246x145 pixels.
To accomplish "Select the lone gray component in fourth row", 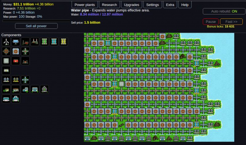I will [6, 71].
